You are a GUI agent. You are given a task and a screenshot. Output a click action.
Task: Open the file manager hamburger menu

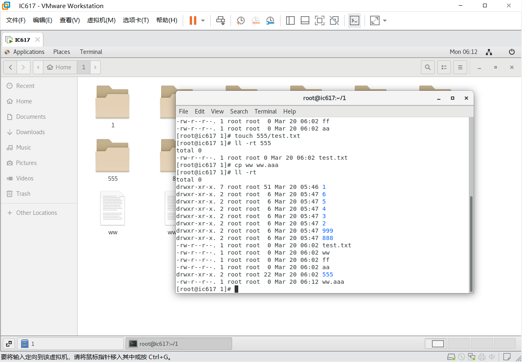pos(460,67)
